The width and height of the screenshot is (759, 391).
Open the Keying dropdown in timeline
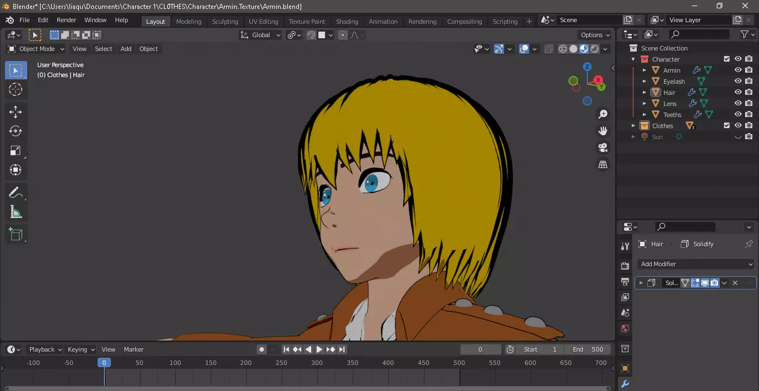pyautogui.click(x=81, y=349)
